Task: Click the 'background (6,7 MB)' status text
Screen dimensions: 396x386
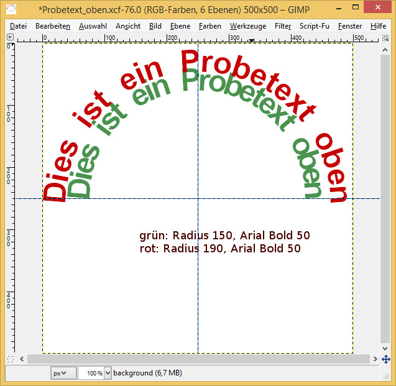Action: (147, 373)
